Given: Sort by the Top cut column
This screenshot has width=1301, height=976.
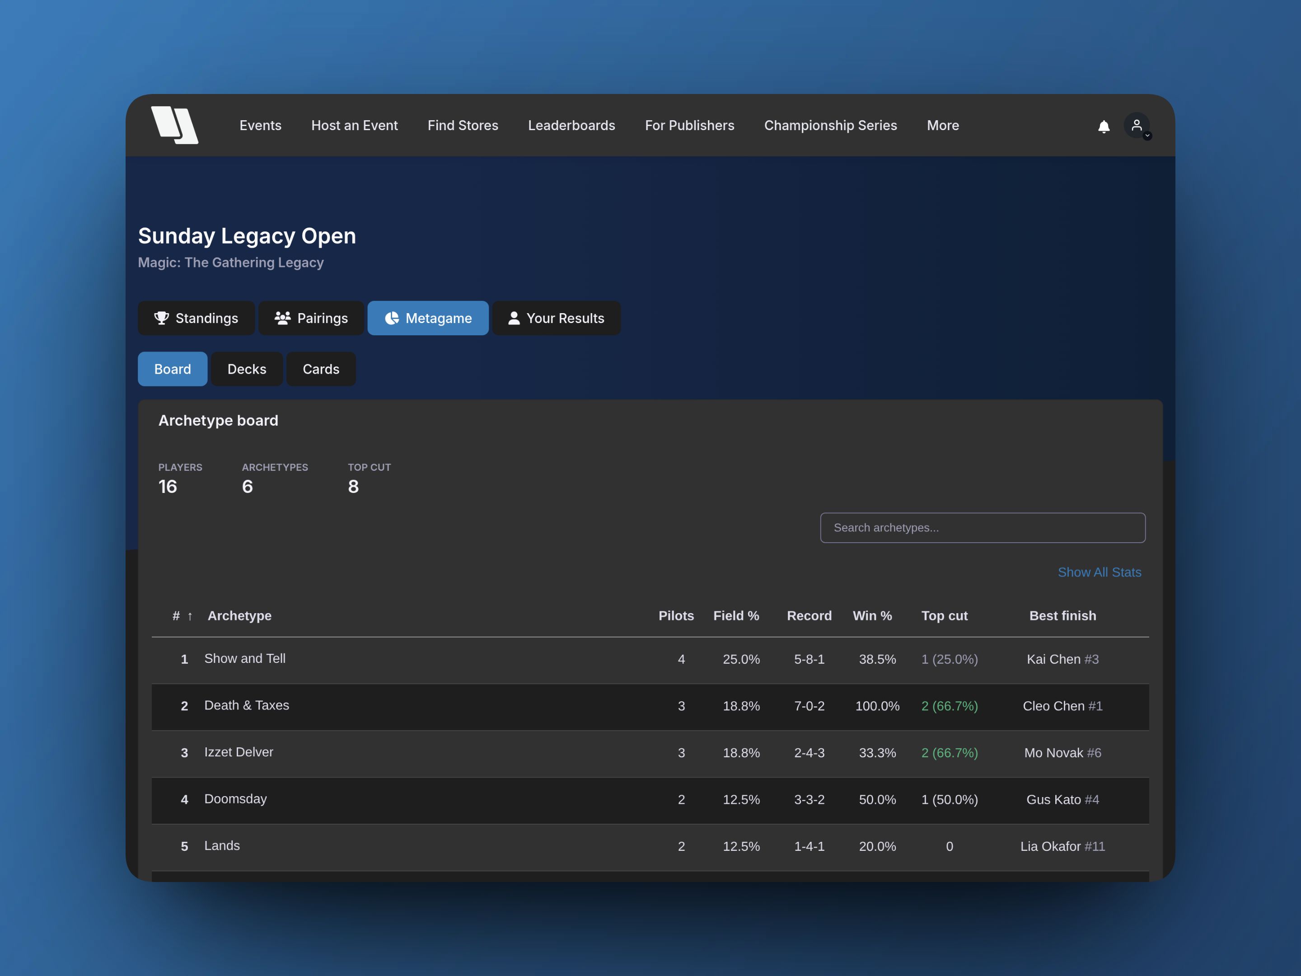Looking at the screenshot, I should [944, 616].
